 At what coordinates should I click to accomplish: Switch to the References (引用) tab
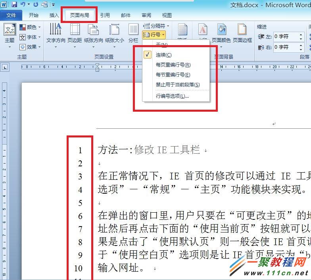(105, 15)
